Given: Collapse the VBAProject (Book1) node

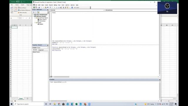Looking at the screenshot, I should 33,16.
